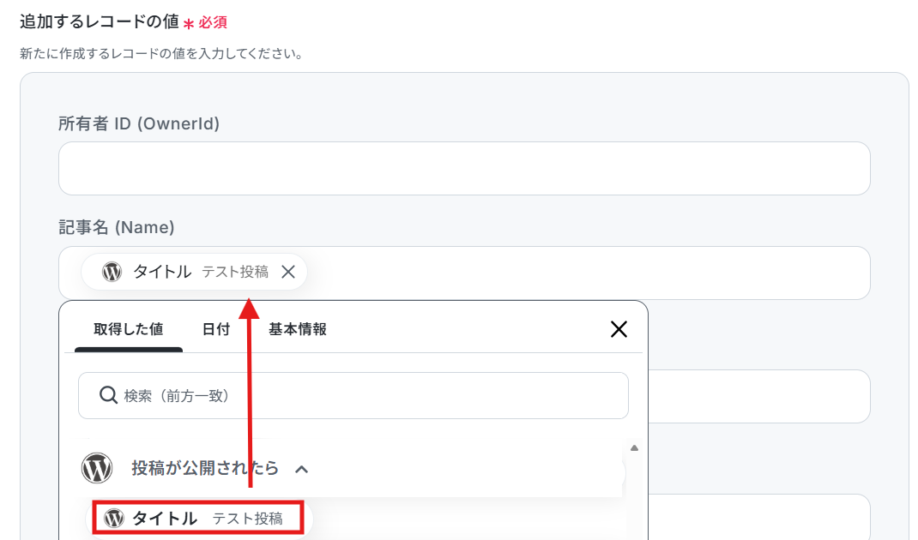
Task: Choose the タイトル テスト投稿 item in the list
Action: click(x=198, y=517)
